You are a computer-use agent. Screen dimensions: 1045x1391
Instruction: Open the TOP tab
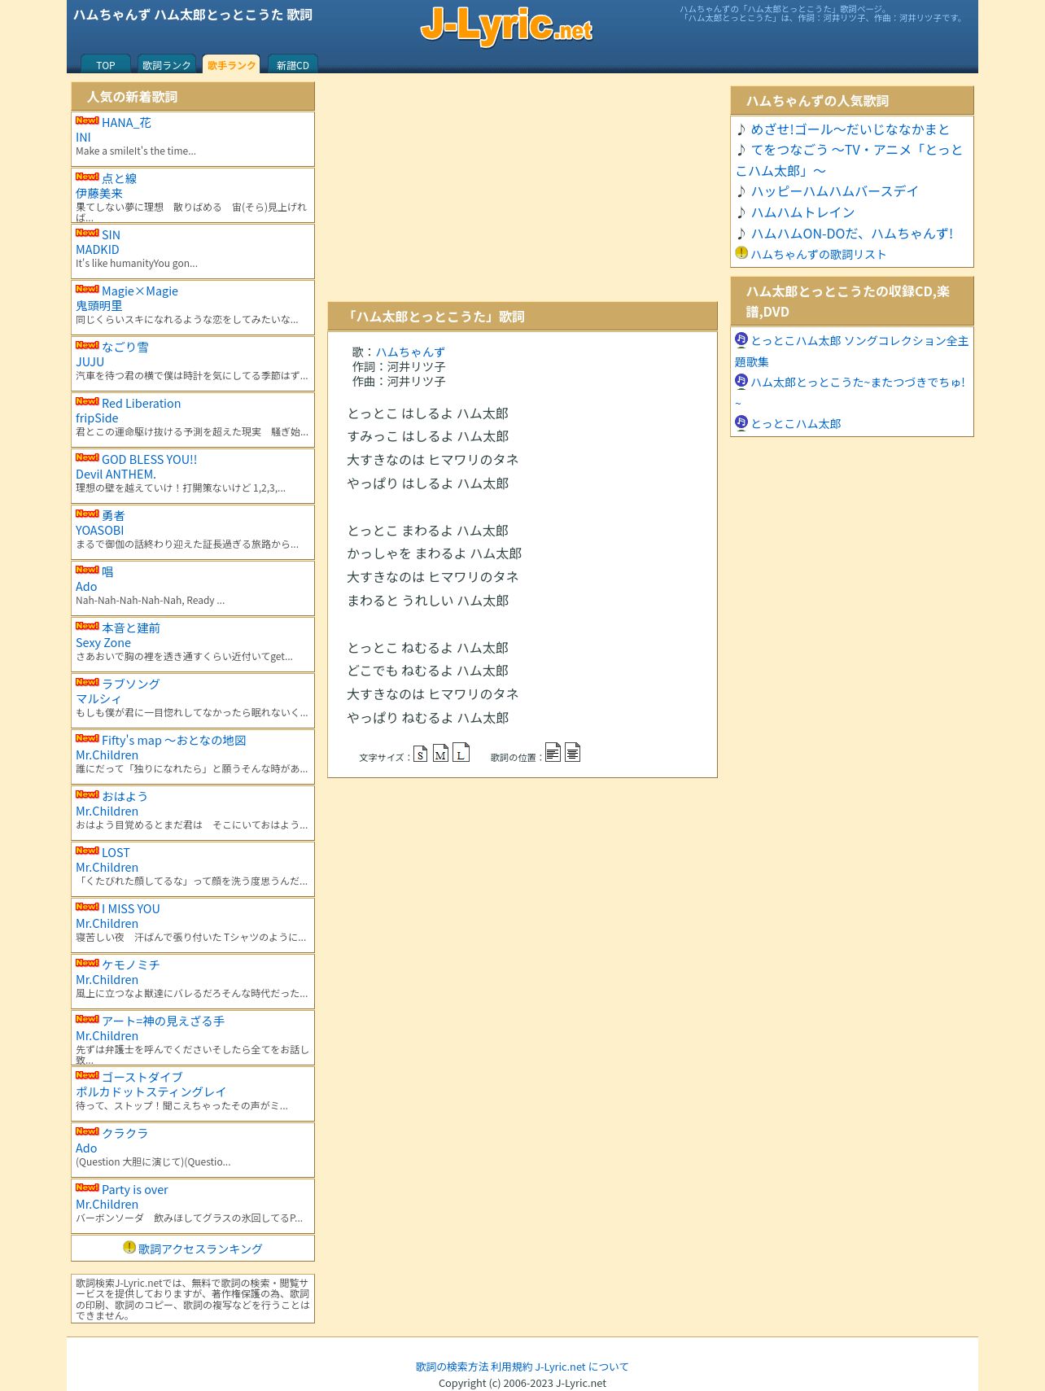click(x=106, y=64)
